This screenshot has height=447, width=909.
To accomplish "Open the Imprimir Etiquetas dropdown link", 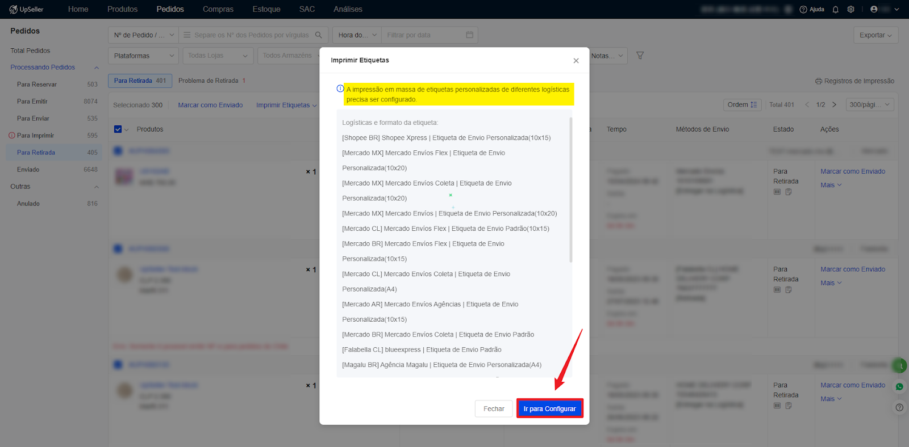I will pos(286,105).
